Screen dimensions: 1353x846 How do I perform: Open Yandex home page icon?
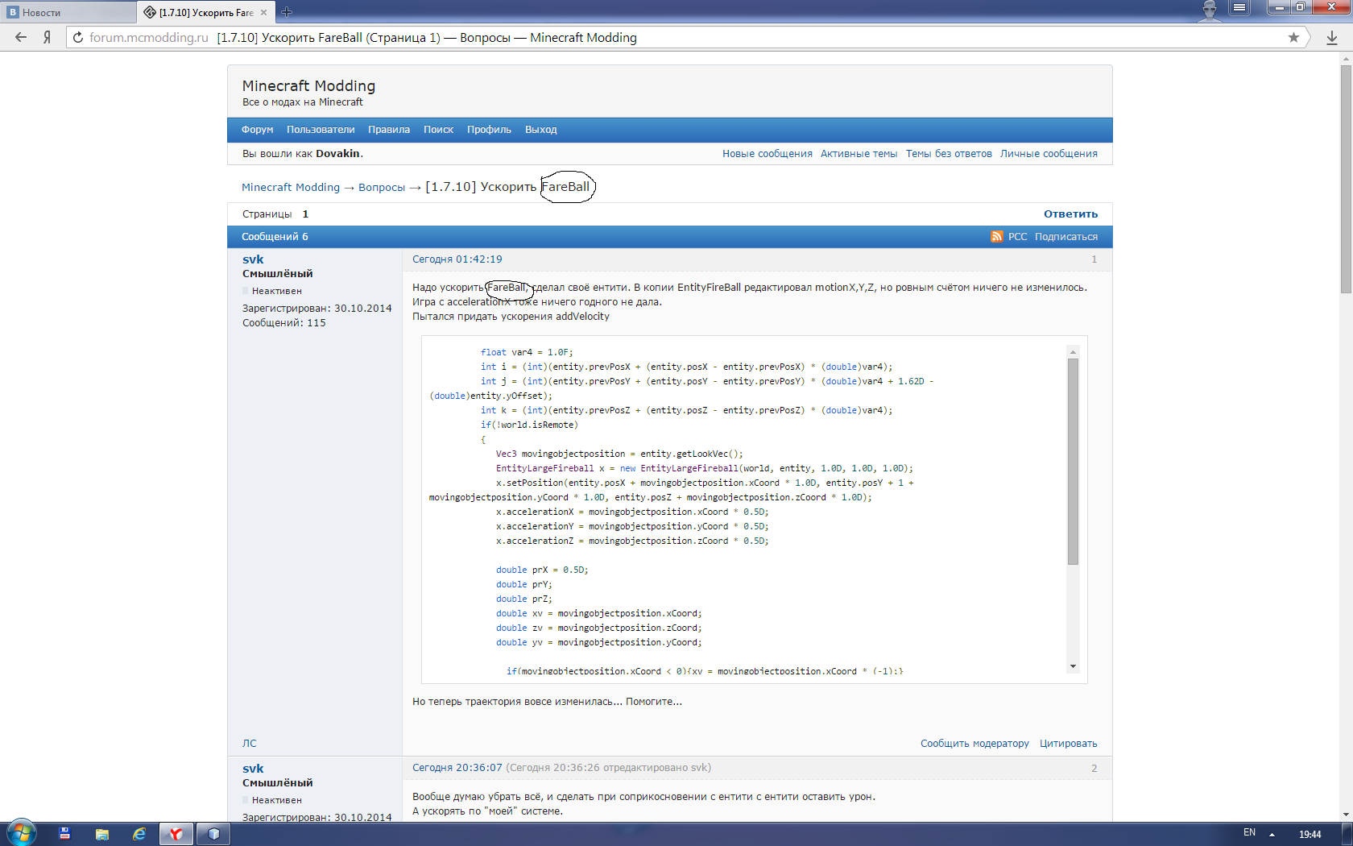point(48,37)
